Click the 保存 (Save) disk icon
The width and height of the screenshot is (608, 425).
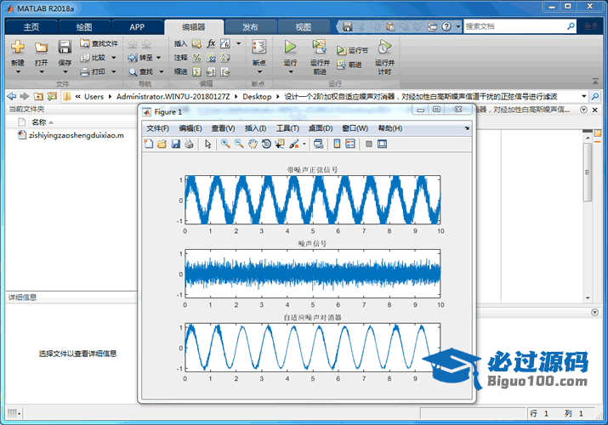[x=65, y=47]
